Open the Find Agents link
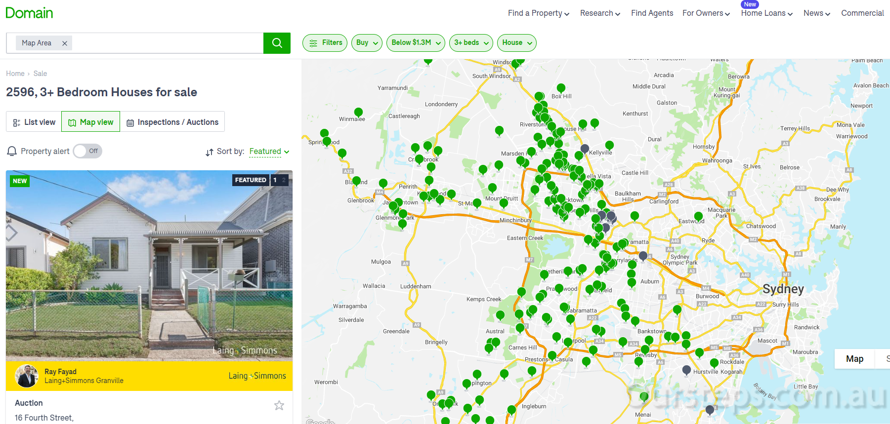The height and width of the screenshot is (424, 890). point(652,13)
